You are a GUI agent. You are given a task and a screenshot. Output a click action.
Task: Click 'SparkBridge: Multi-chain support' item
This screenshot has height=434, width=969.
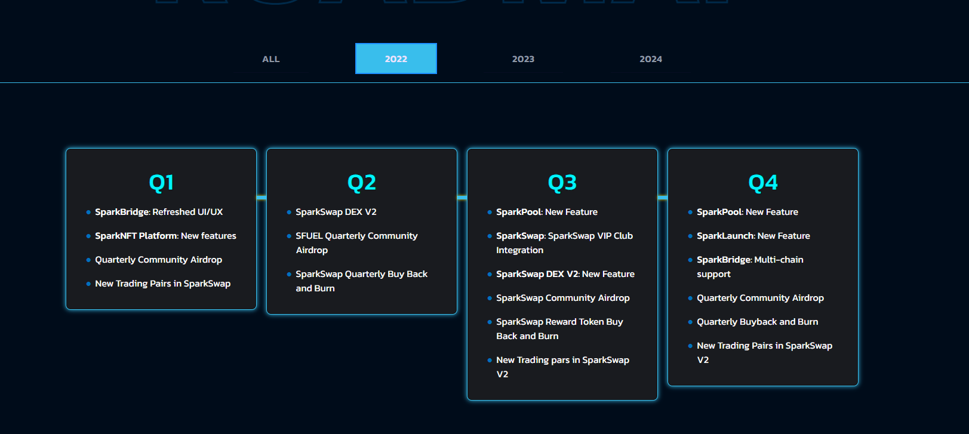click(750, 267)
